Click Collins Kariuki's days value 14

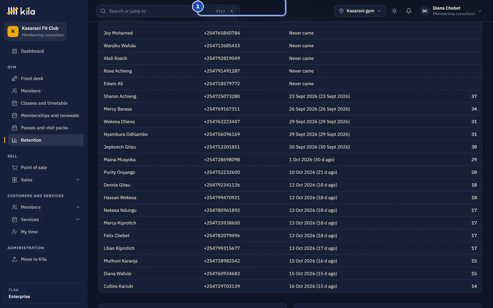pyautogui.click(x=474, y=286)
